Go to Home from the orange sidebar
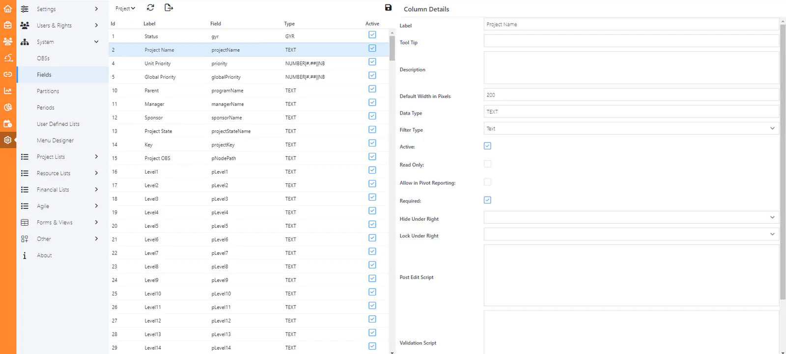786x354 pixels. coord(8,9)
